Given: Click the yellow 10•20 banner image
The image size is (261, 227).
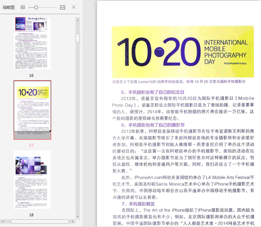Looking at the screenshot, I should pos(183,51).
